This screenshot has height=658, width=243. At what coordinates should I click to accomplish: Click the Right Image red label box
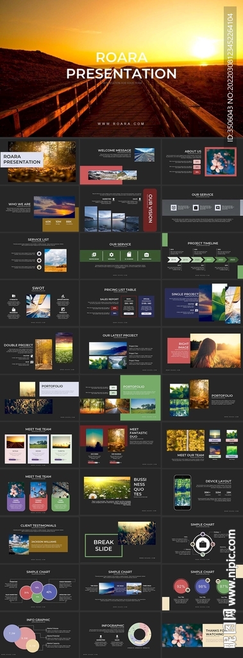[179, 351]
